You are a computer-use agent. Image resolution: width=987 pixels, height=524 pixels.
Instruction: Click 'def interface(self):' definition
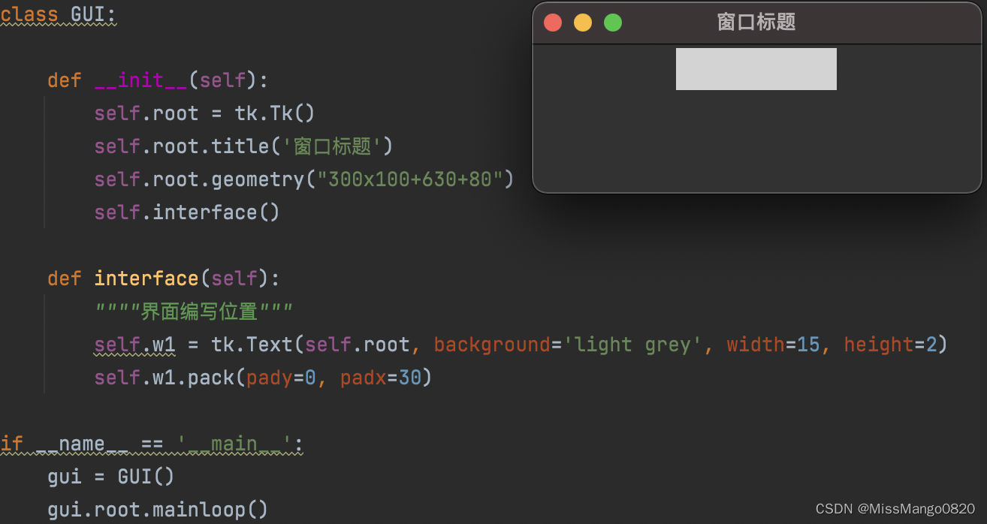pyautogui.click(x=163, y=279)
